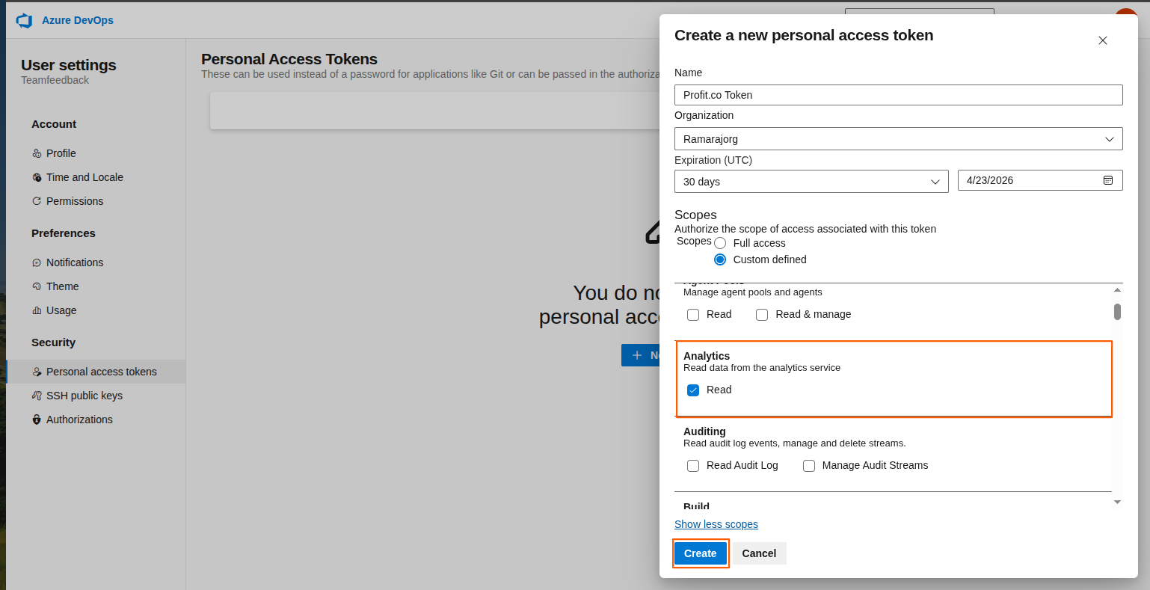This screenshot has width=1150, height=590.
Task: Enable the Manage Audit Streams checkbox
Action: coord(809,466)
